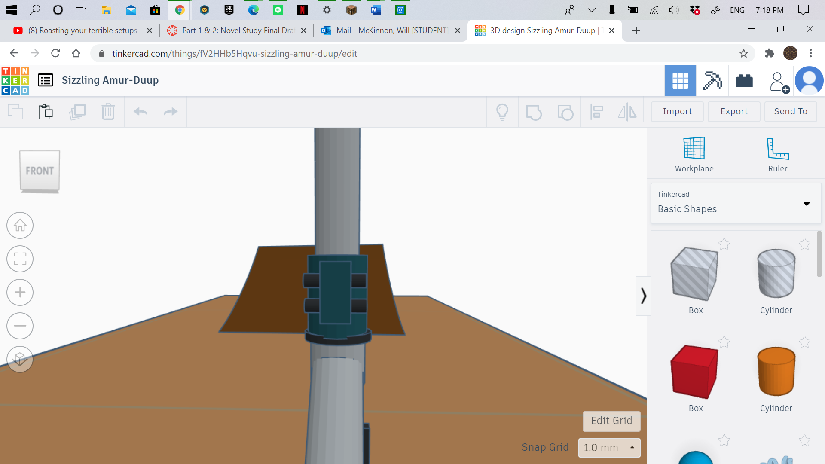
Task: Pick the red Box shape
Action: coord(695,372)
